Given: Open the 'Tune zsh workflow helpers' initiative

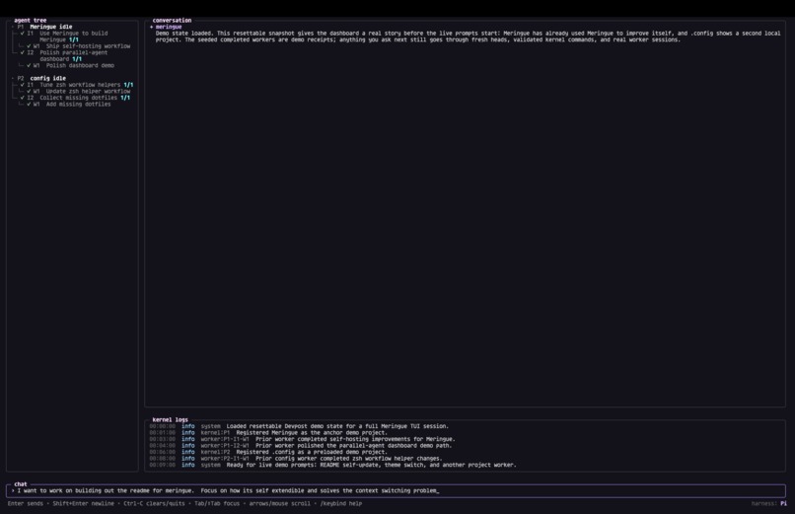Looking at the screenshot, I should coord(80,85).
